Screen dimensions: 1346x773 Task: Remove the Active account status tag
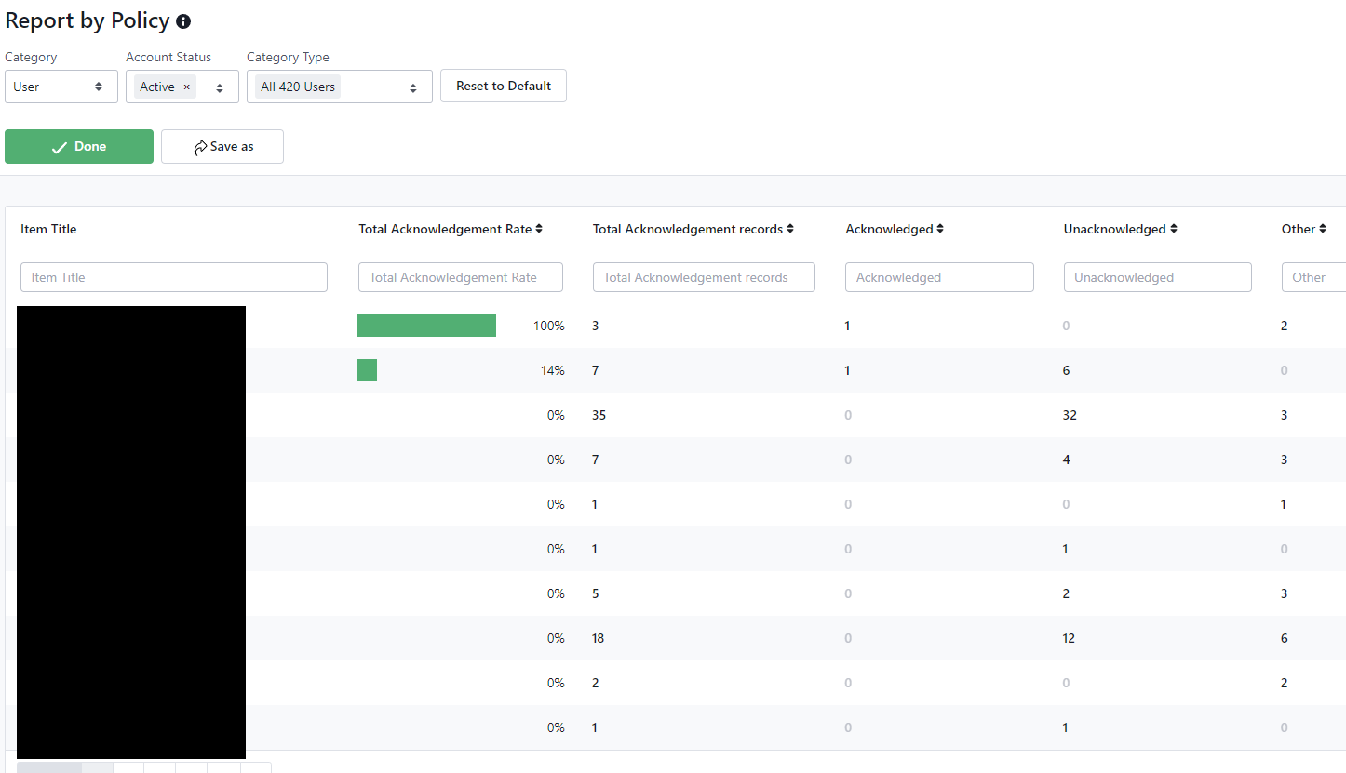(186, 87)
